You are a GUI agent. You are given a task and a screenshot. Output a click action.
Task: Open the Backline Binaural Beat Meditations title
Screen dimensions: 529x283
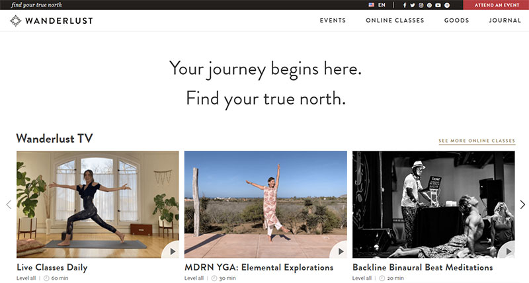pyautogui.click(x=423, y=268)
